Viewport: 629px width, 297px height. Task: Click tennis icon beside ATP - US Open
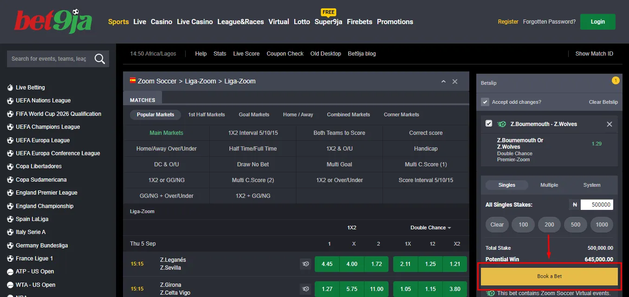pyautogui.click(x=10, y=272)
